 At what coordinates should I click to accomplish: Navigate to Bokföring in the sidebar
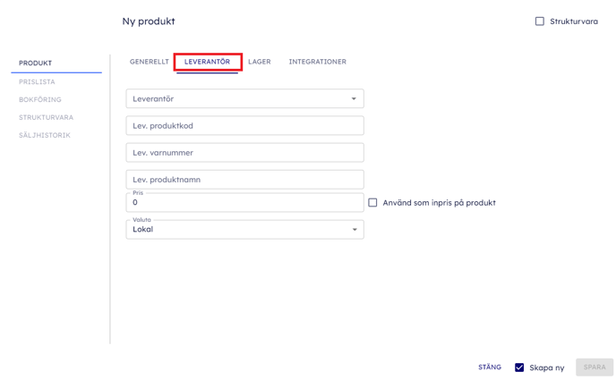click(x=40, y=99)
